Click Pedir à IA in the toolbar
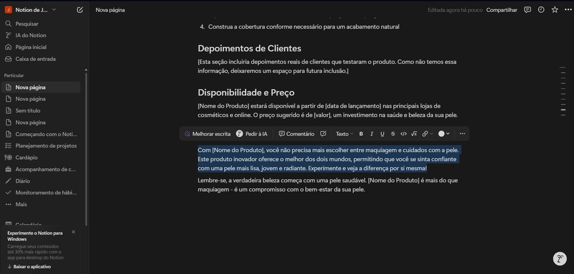Viewport: 574px width, 274px height. pos(252,134)
